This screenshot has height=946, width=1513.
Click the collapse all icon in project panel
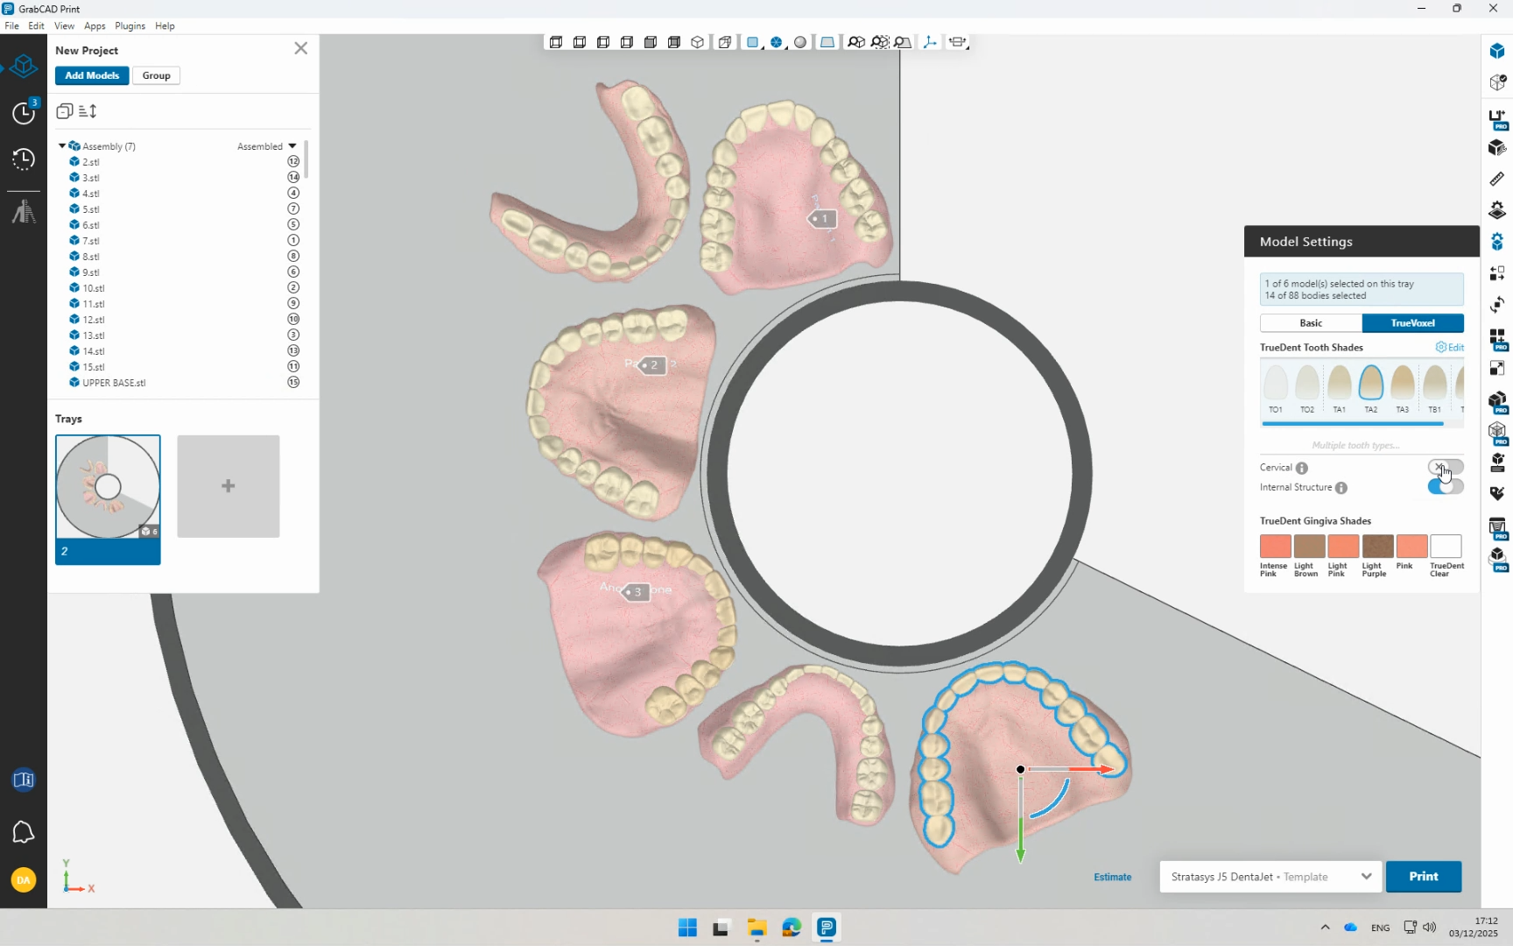(64, 111)
